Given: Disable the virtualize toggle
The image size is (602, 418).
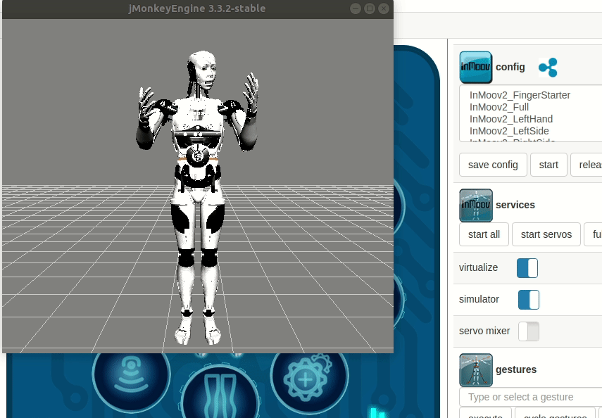Looking at the screenshot, I should 527,267.
